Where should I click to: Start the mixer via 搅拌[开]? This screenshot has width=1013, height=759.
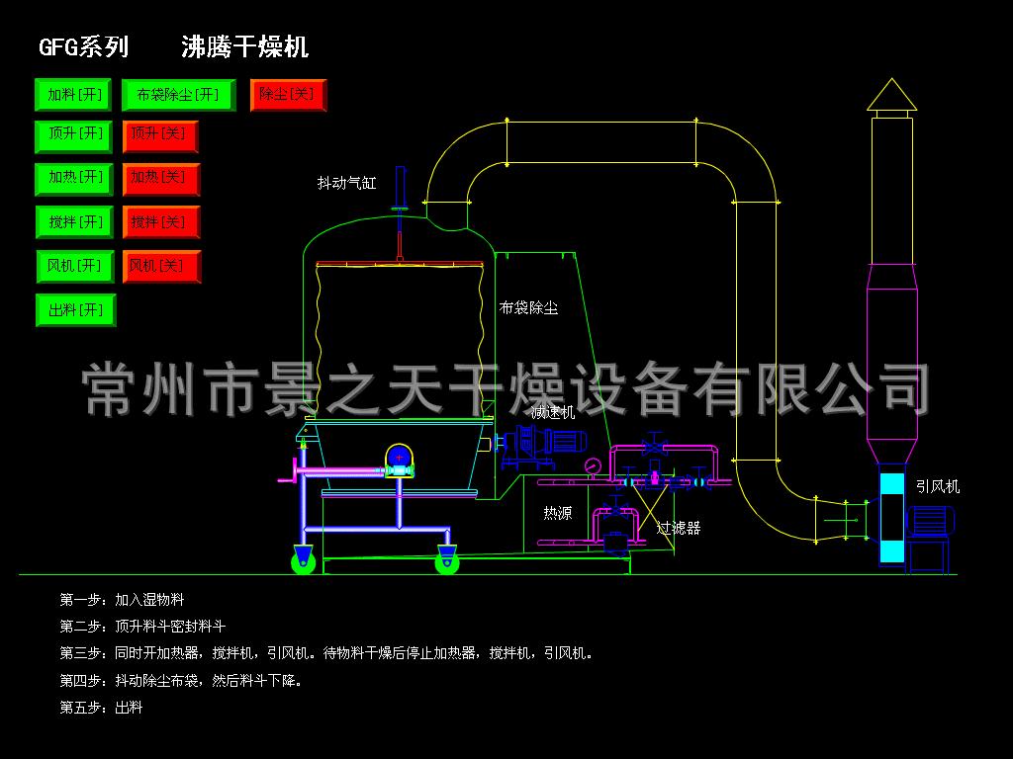point(75,222)
